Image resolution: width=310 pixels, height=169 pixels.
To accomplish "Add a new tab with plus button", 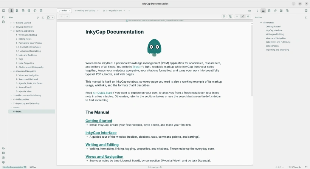I will pyautogui.click(x=129, y=11).
